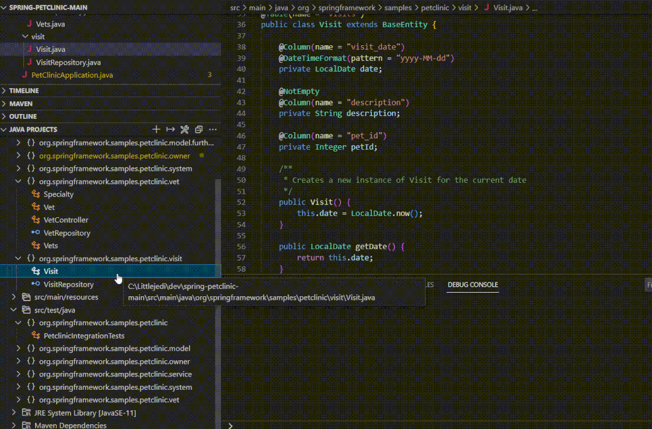
Task: Click 'springframework' in the breadcrumb path
Action: coord(347,8)
